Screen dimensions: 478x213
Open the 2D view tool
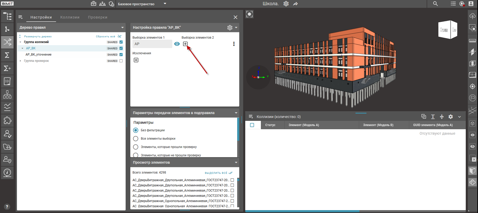tap(7, 81)
